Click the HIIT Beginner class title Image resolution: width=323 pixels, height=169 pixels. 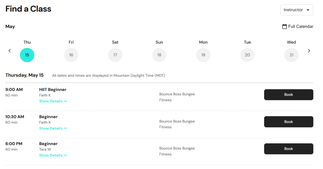(x=53, y=90)
